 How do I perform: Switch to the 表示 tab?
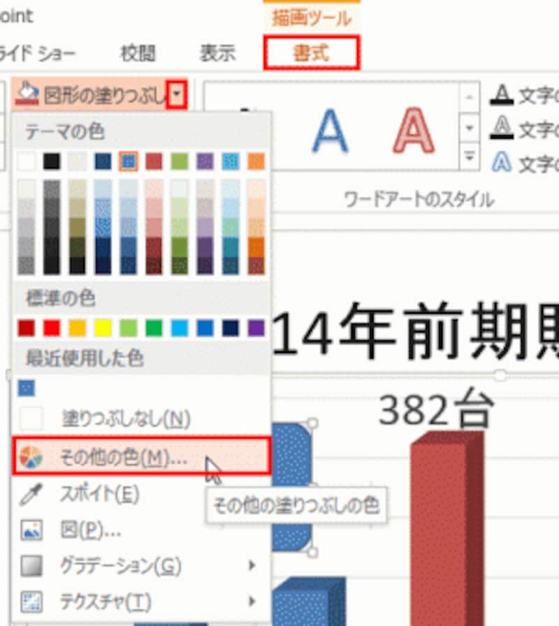(x=217, y=53)
